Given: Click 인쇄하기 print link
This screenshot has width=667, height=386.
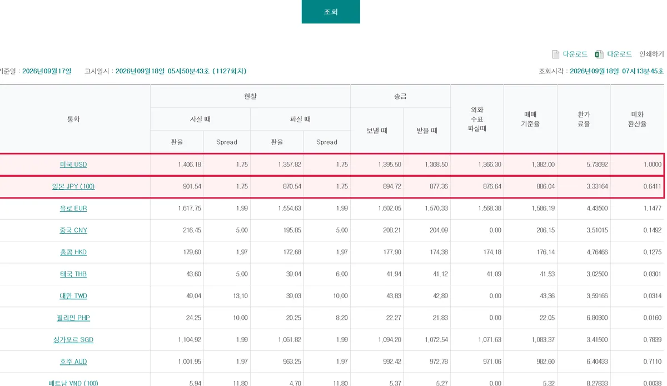Looking at the screenshot, I should pos(651,55).
